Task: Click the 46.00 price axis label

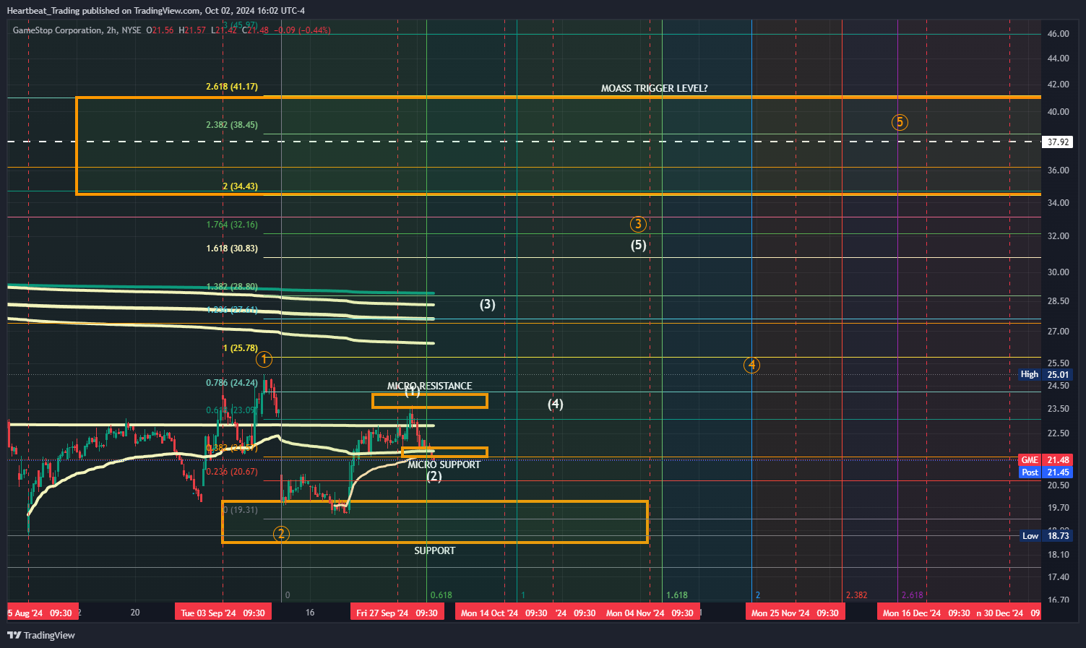Action: tap(1058, 33)
